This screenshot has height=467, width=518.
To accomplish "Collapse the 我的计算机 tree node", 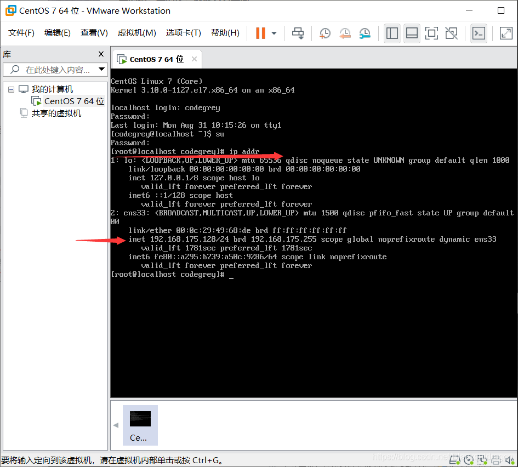I will [11, 89].
